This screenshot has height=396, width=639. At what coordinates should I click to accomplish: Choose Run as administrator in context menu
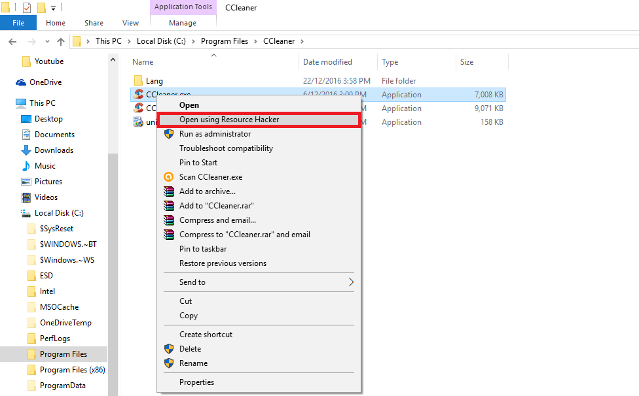[x=259, y=134]
